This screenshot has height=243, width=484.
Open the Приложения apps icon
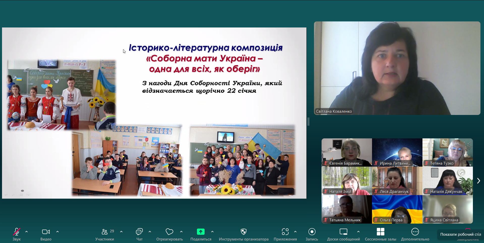coord(285,231)
